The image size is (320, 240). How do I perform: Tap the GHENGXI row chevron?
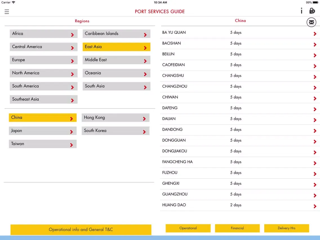[x=315, y=185]
